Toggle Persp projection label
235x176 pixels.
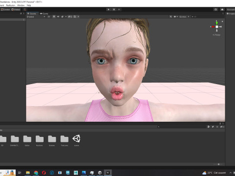pos(216,35)
